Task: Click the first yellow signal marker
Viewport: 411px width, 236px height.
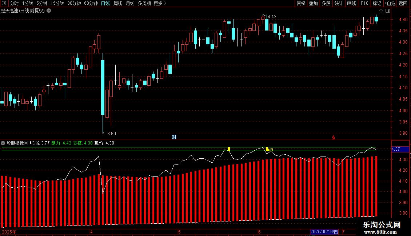Action: pos(229,149)
